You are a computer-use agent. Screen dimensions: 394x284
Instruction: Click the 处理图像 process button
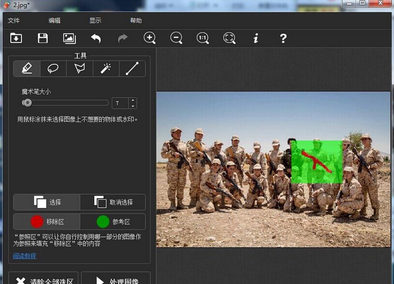click(x=116, y=279)
